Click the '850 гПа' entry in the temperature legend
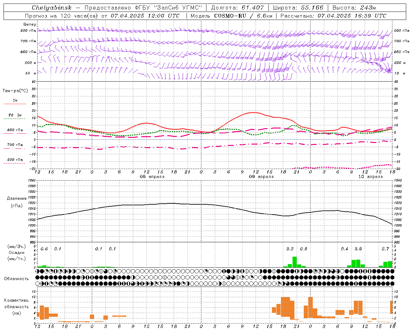Viewport: 411px width, 329px height. point(15,130)
